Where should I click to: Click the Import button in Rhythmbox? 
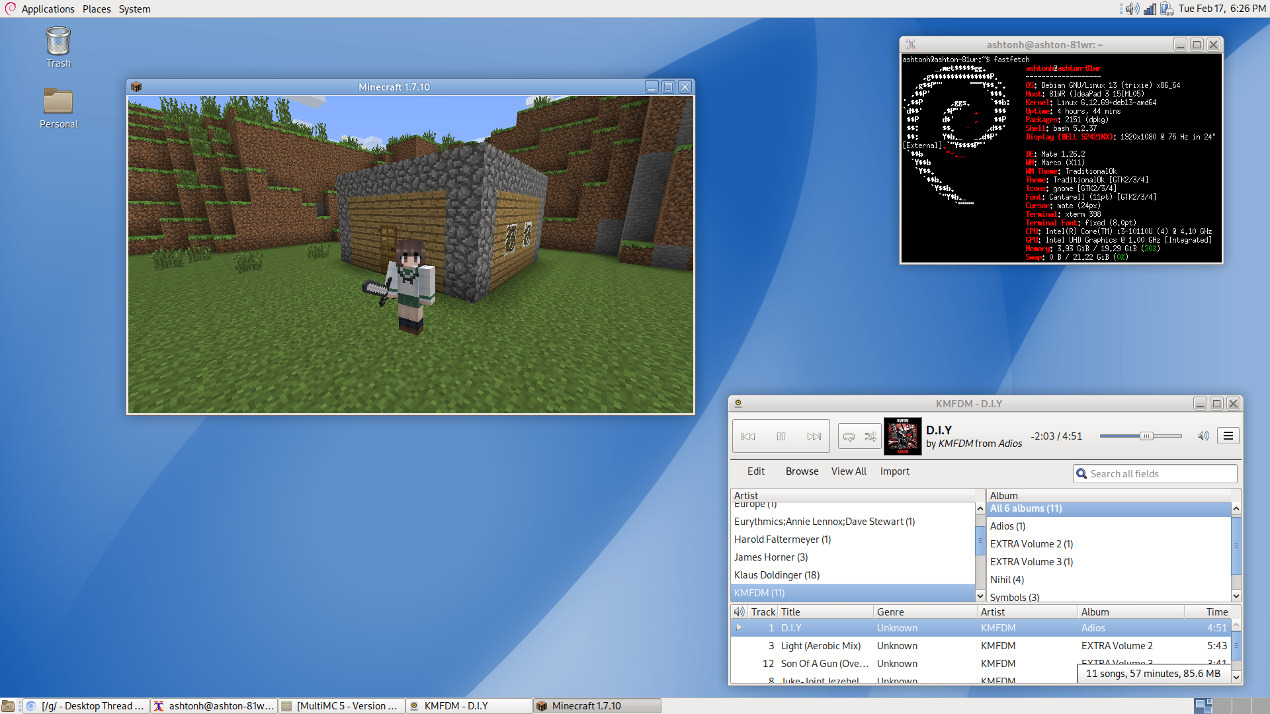point(894,471)
